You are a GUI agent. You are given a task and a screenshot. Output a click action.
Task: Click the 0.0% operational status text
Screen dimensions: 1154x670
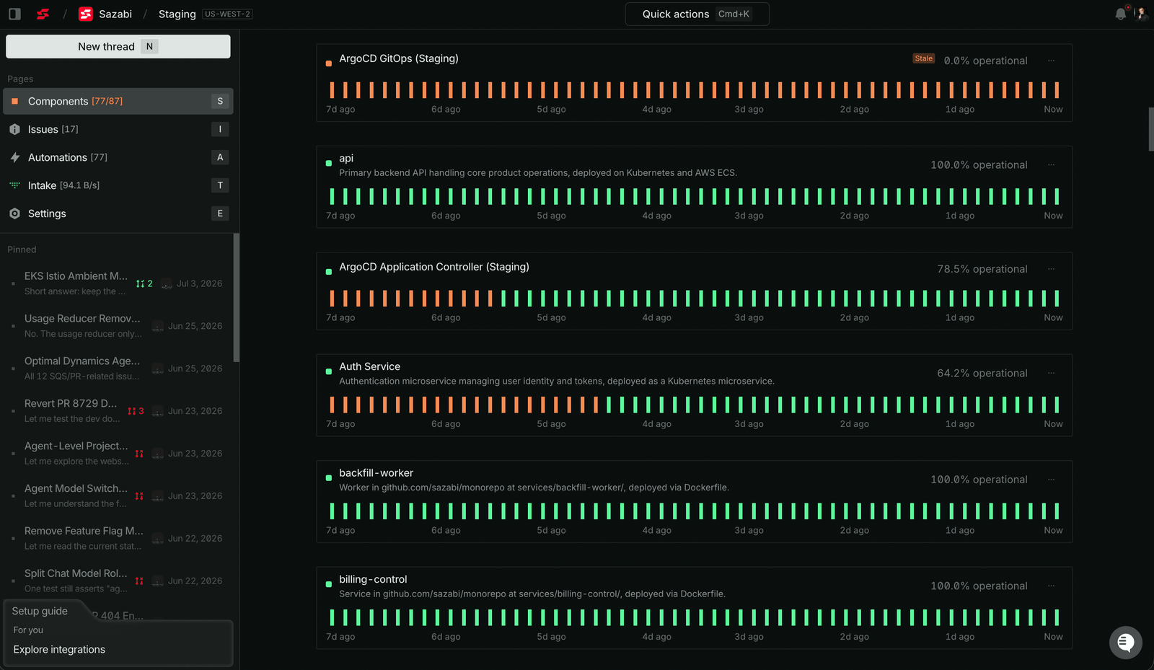click(985, 61)
